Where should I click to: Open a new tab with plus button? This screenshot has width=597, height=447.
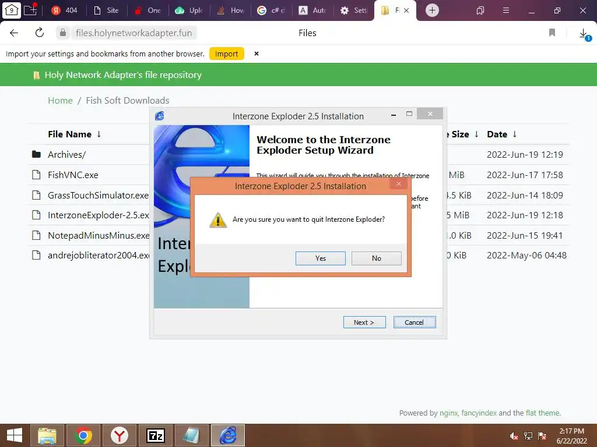click(x=432, y=10)
